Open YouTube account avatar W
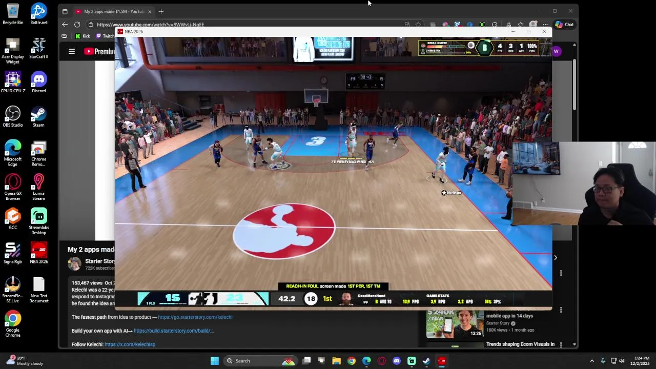656x369 pixels. [x=557, y=51]
